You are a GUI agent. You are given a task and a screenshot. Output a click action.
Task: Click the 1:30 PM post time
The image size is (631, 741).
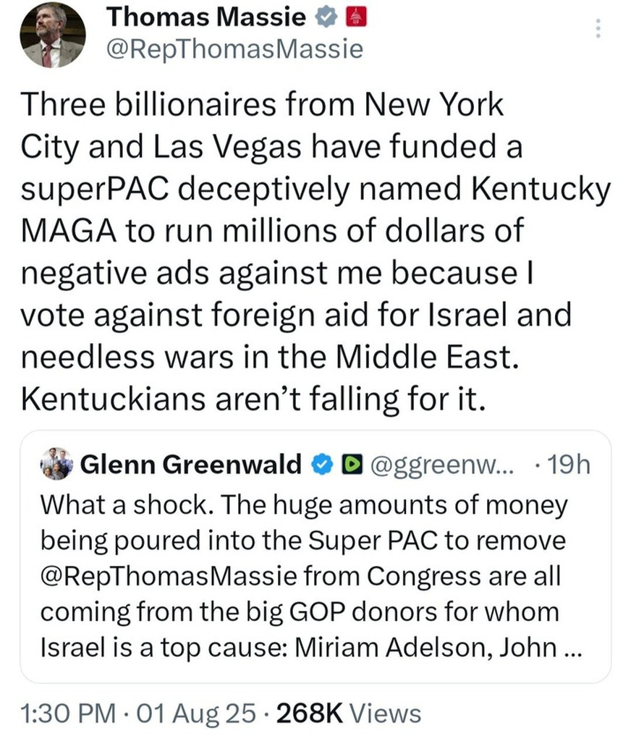[x=63, y=714]
